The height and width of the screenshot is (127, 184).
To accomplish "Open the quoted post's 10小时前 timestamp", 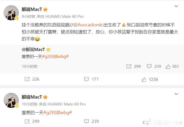I will click(x=30, y=66).
